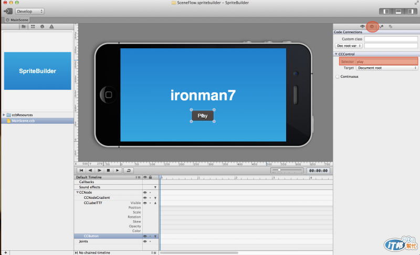Hide the CCNodeGradient layer
The image size is (420, 255).
point(145,198)
